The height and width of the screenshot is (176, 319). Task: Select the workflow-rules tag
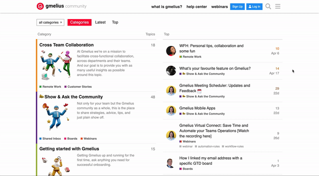pyautogui.click(x=233, y=146)
